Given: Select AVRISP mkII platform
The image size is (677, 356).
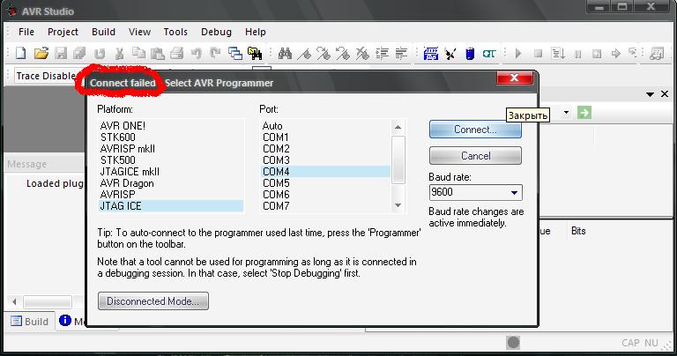Looking at the screenshot, I should [x=171, y=149].
